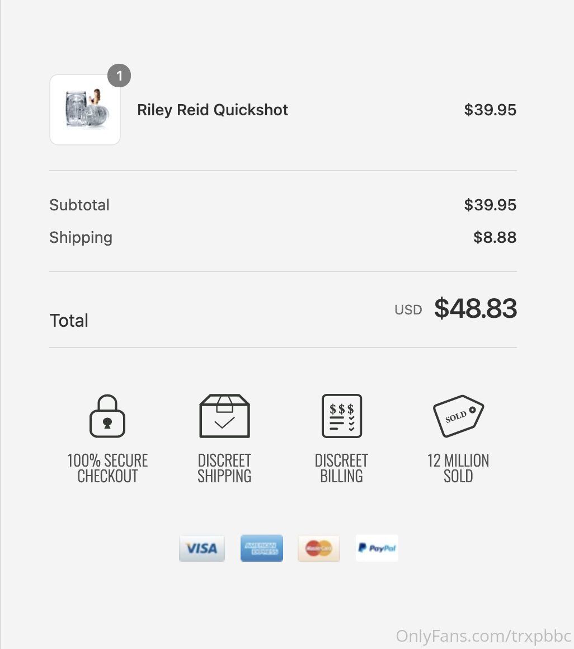Choose the PayPal payment logo
The width and height of the screenshot is (574, 649).
click(377, 548)
